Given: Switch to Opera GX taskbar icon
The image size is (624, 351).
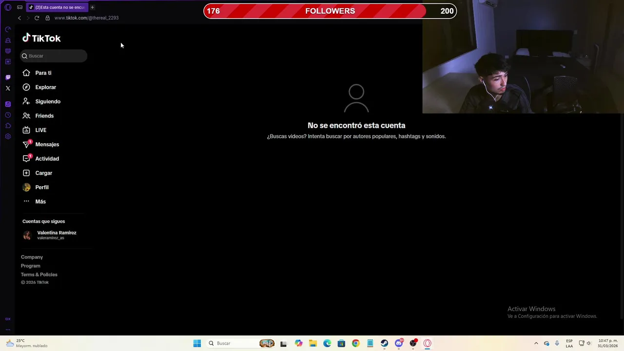Looking at the screenshot, I should pyautogui.click(x=427, y=343).
